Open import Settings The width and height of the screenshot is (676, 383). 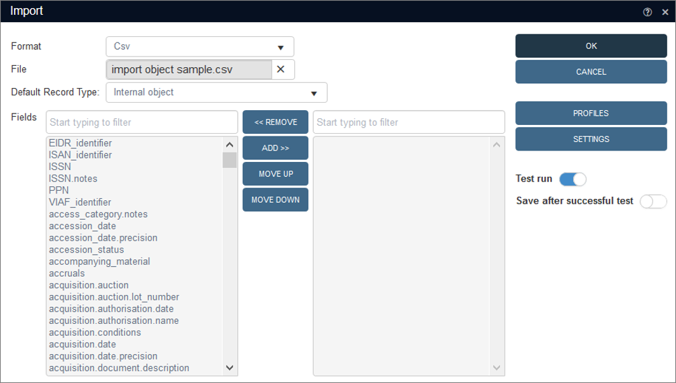[591, 139]
